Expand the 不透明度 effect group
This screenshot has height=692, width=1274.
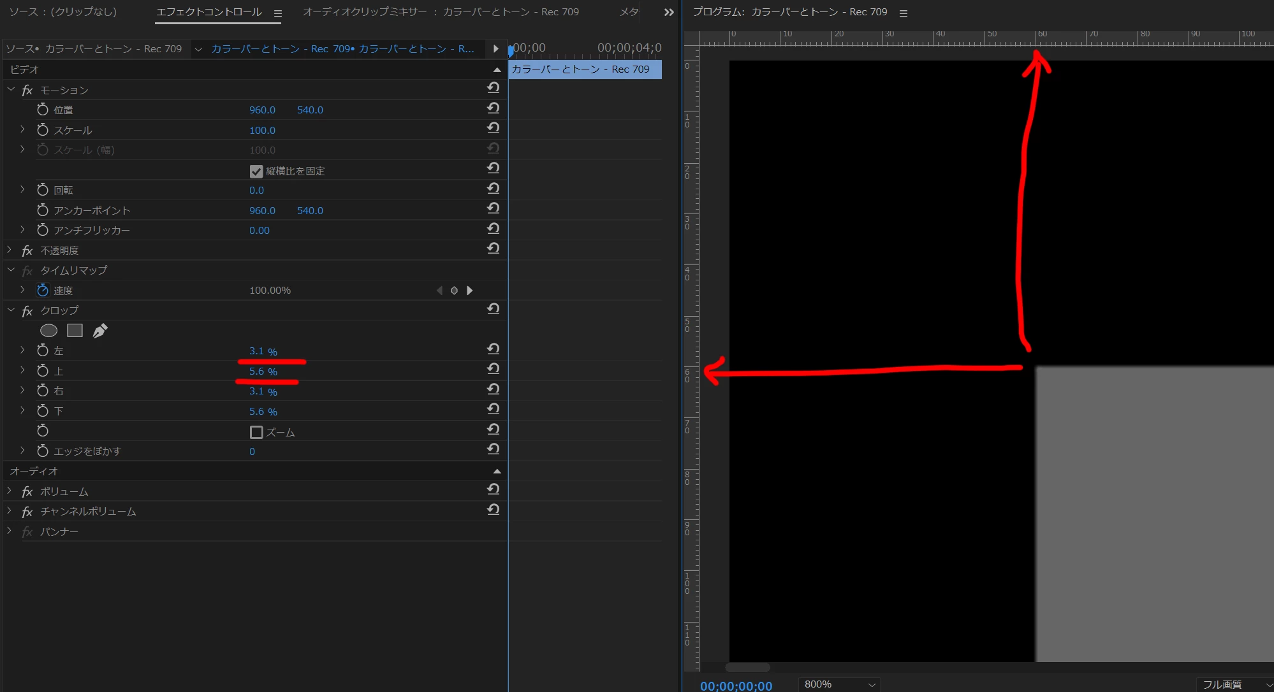[10, 250]
